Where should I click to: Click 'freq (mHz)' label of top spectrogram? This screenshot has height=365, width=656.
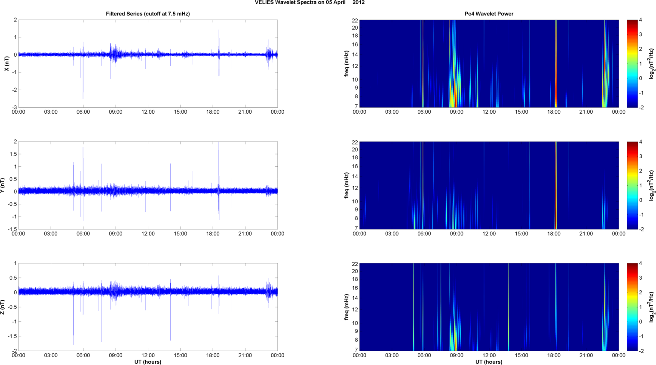pos(346,63)
